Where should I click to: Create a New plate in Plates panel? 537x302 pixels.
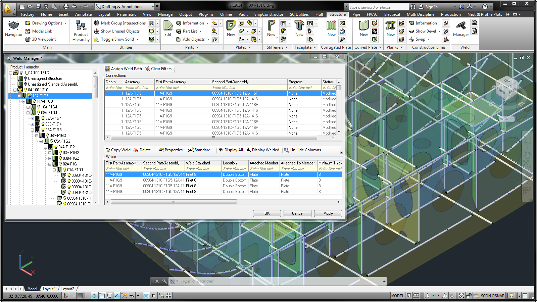[231, 29]
